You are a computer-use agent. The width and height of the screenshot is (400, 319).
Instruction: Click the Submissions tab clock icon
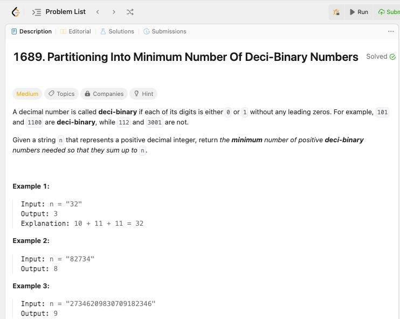(x=147, y=31)
